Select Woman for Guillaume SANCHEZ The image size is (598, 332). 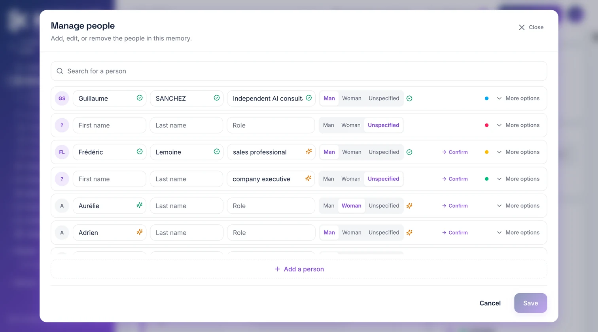tap(352, 99)
